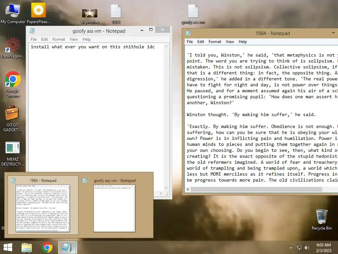Open the Recycle Bin
The image size is (338, 254).
321,220
